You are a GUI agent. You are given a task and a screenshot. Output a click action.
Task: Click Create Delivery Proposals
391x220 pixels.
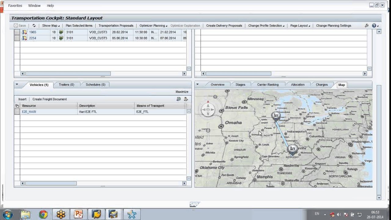[224, 26]
